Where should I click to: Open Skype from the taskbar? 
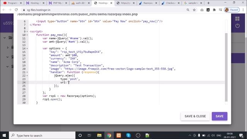tap(128, 136)
